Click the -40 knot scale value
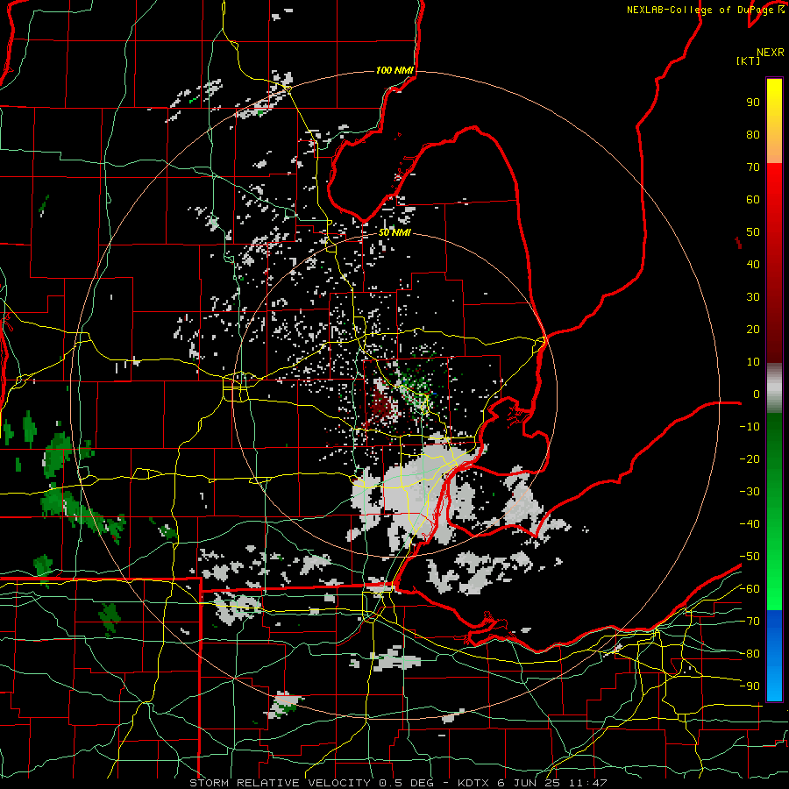Screen dimensions: 789x789 click(750, 524)
